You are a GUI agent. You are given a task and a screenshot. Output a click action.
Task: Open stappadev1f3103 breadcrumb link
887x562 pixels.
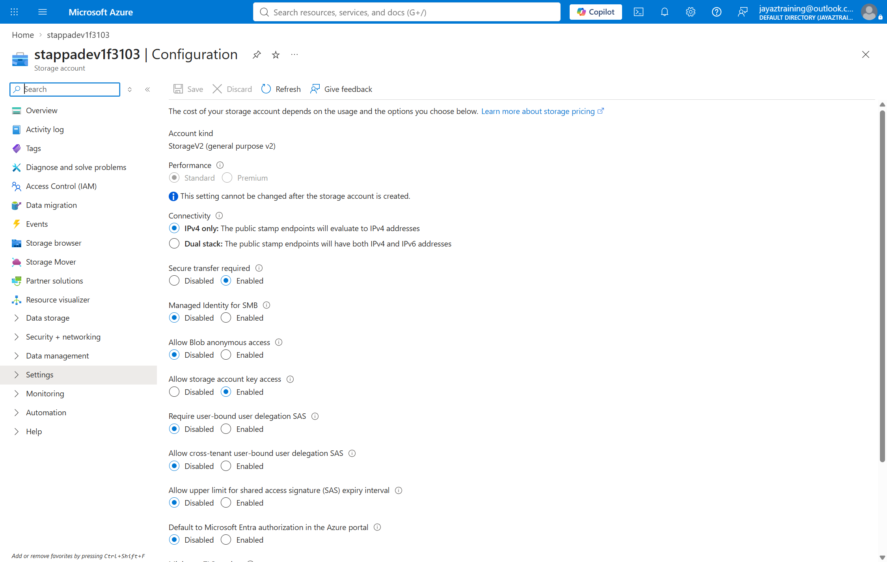(78, 35)
